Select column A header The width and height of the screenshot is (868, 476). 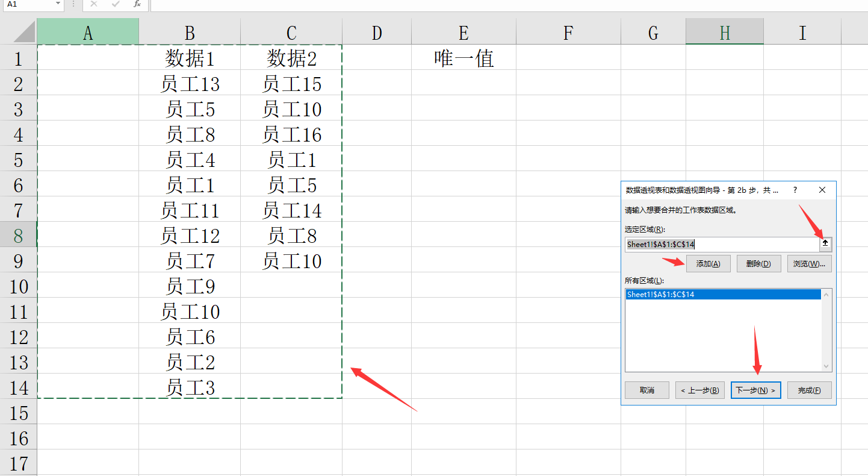point(88,32)
